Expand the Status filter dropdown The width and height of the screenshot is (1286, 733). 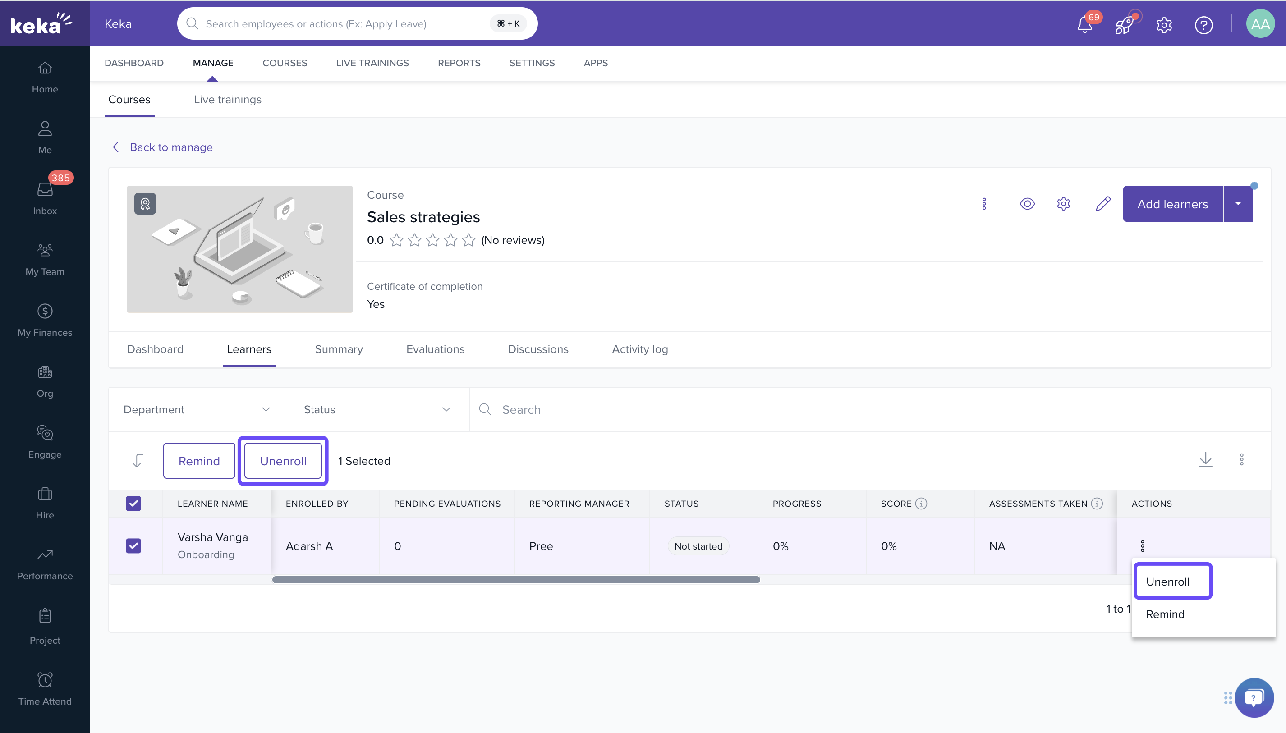[x=378, y=410]
